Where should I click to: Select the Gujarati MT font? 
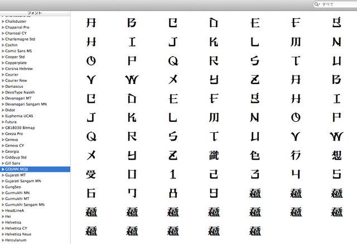15,175
